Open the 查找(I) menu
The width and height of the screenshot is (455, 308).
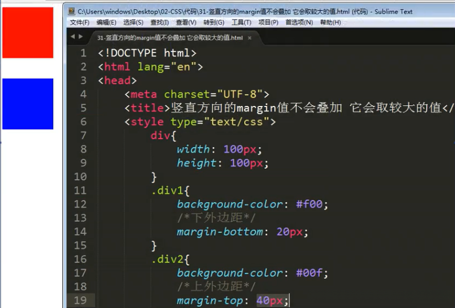(160, 22)
